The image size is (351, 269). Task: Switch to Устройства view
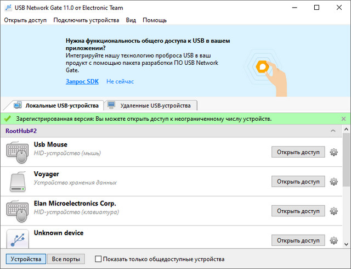coord(26,259)
